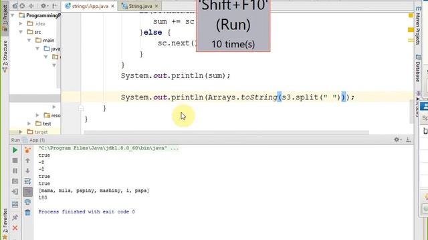
Task: Click the 'Process finished with exit code 0' line
Action: click(86, 212)
